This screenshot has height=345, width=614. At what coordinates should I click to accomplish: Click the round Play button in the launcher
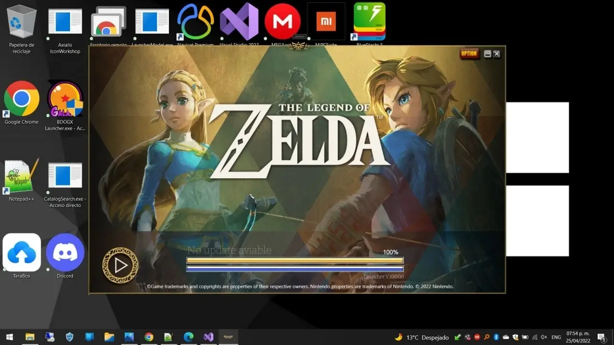point(120,265)
